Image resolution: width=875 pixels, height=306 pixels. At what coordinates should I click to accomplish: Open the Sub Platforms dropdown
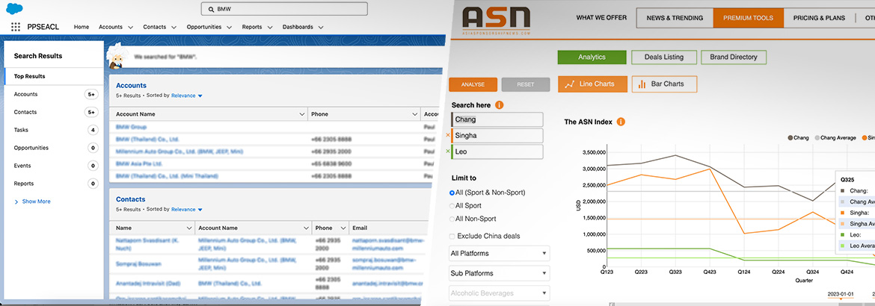click(499, 273)
